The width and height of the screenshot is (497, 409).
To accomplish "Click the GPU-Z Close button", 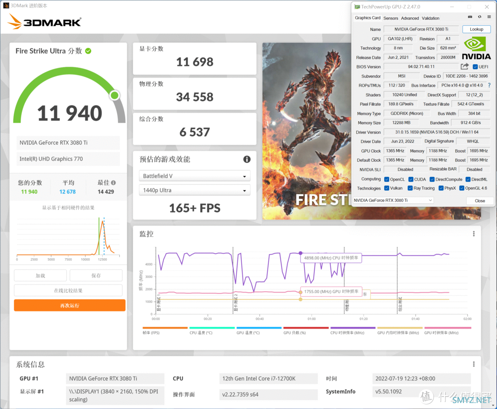I will point(480,201).
